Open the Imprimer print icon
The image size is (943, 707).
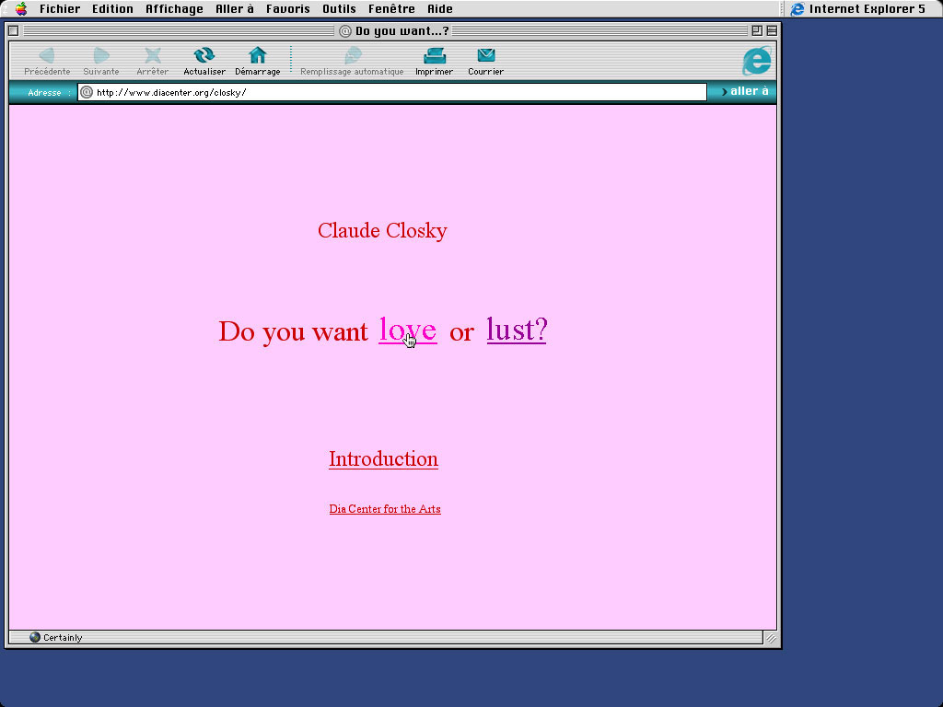434,55
